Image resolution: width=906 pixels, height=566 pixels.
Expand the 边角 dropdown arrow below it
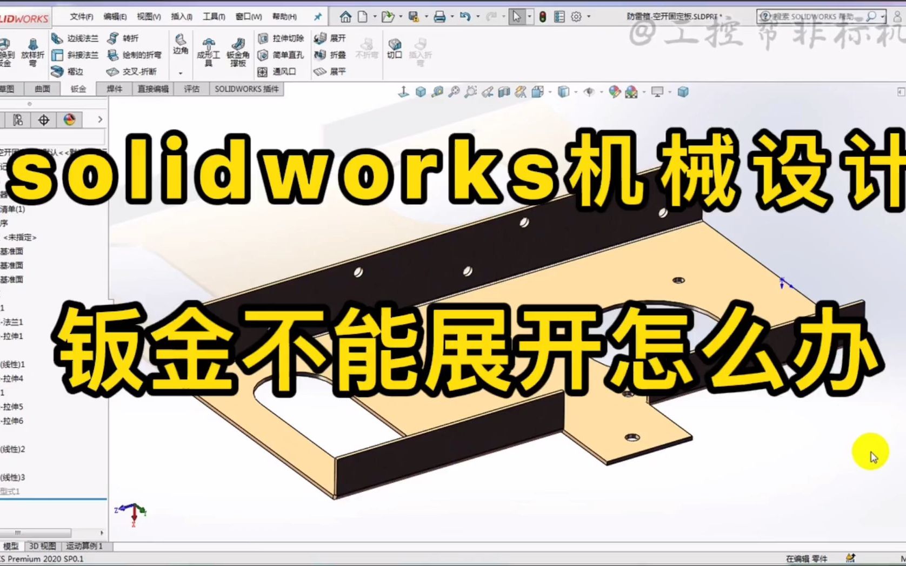tap(181, 72)
